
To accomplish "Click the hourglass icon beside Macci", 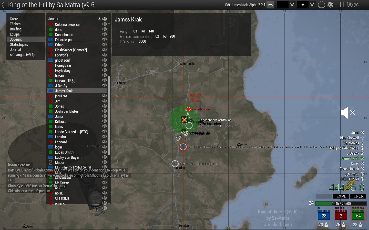I will coord(51,162).
